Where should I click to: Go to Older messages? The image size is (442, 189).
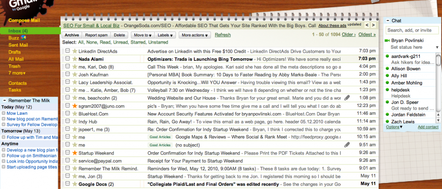tap(349, 35)
